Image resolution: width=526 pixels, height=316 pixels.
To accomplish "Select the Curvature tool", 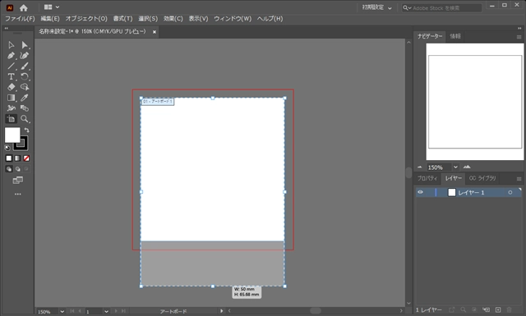I will [25, 55].
